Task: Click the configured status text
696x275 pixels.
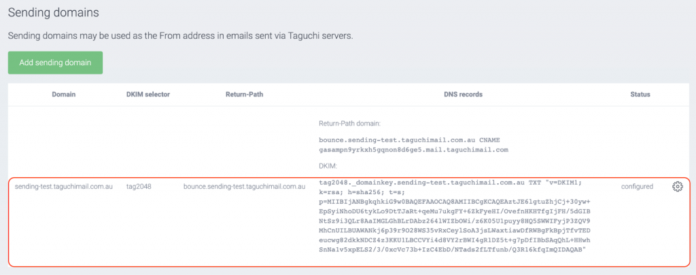Action: pyautogui.click(x=638, y=187)
